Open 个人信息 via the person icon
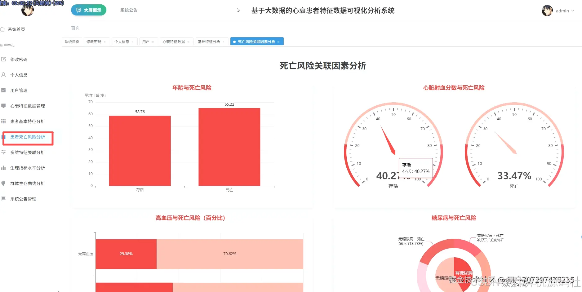This screenshot has height=292, width=582. (3, 75)
